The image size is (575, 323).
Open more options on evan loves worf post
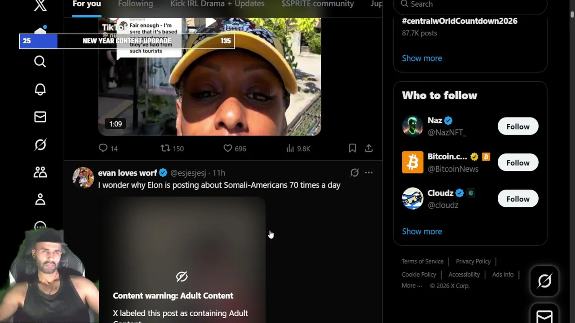[369, 173]
